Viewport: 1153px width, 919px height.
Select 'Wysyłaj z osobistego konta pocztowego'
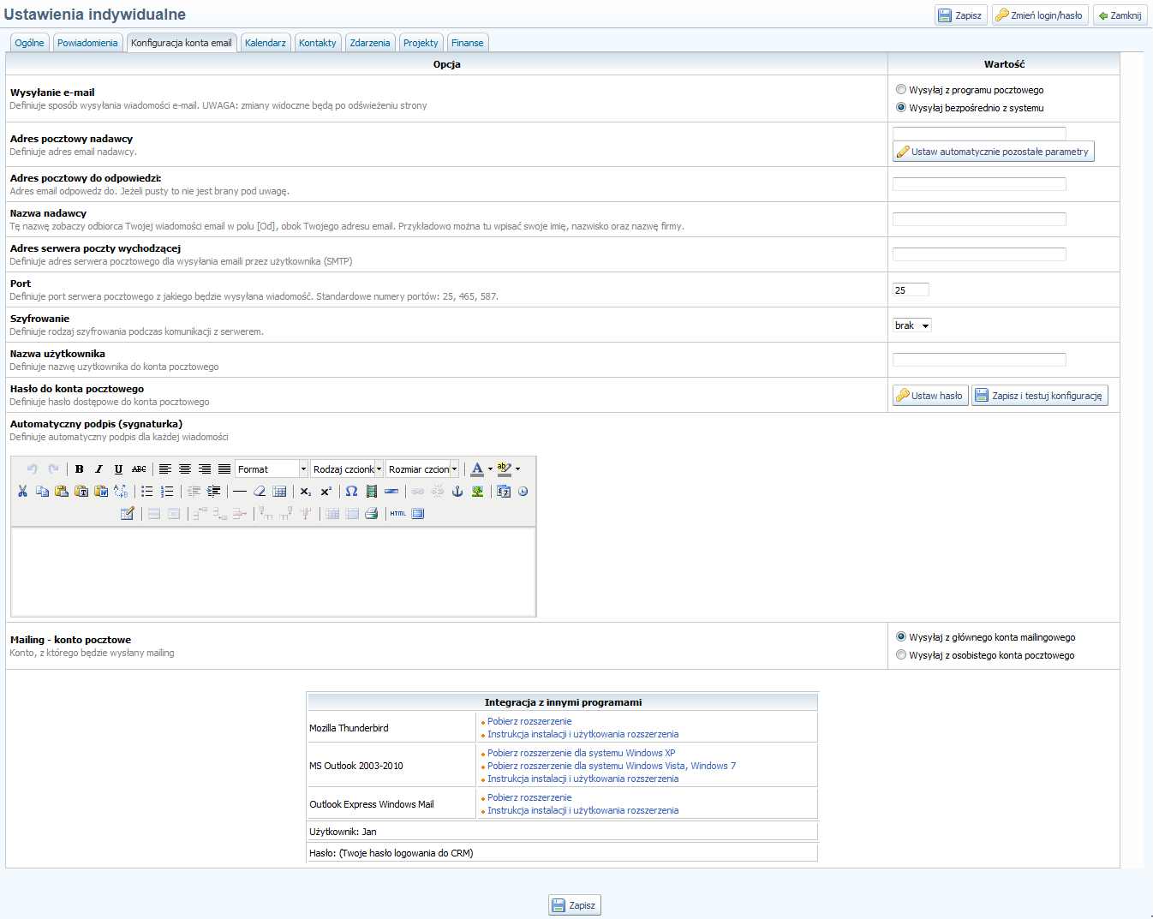pos(901,655)
